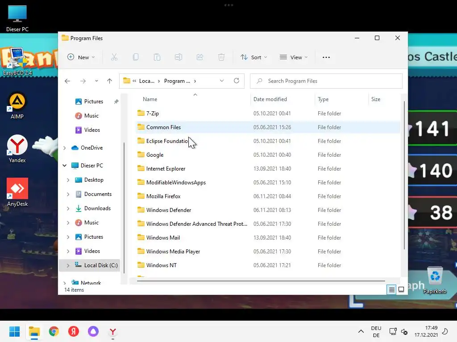This screenshot has height=342, width=457.
Task: Click the Copy toolbar icon
Action: pyautogui.click(x=136, y=57)
